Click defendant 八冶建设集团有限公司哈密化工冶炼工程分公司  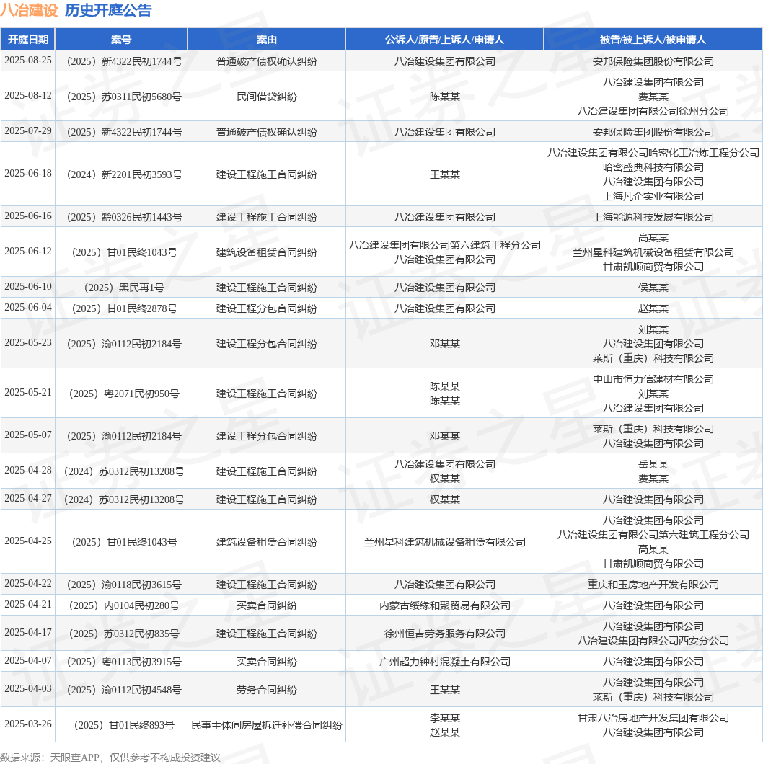[x=653, y=153]
